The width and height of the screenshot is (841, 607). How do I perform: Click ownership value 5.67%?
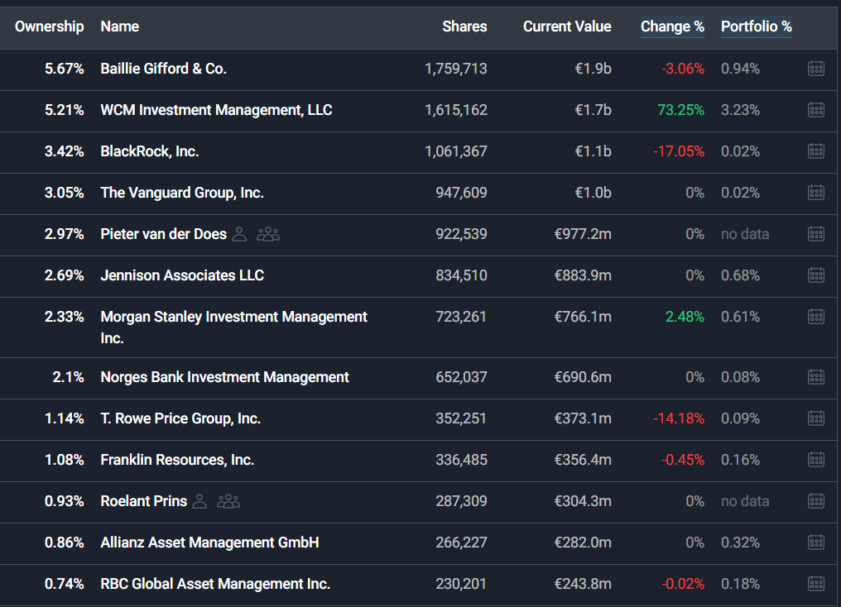click(65, 69)
